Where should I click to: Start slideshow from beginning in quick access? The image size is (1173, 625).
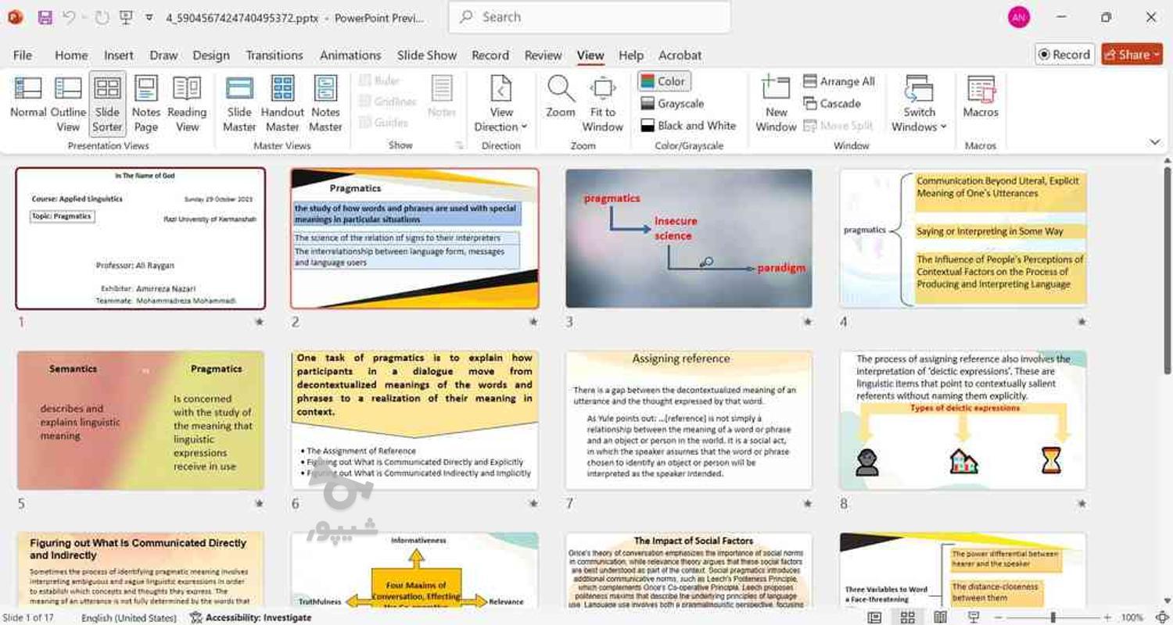click(x=126, y=17)
